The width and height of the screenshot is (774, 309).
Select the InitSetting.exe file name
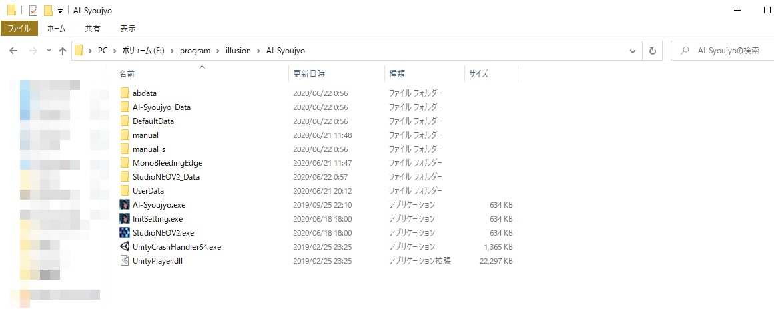(157, 218)
